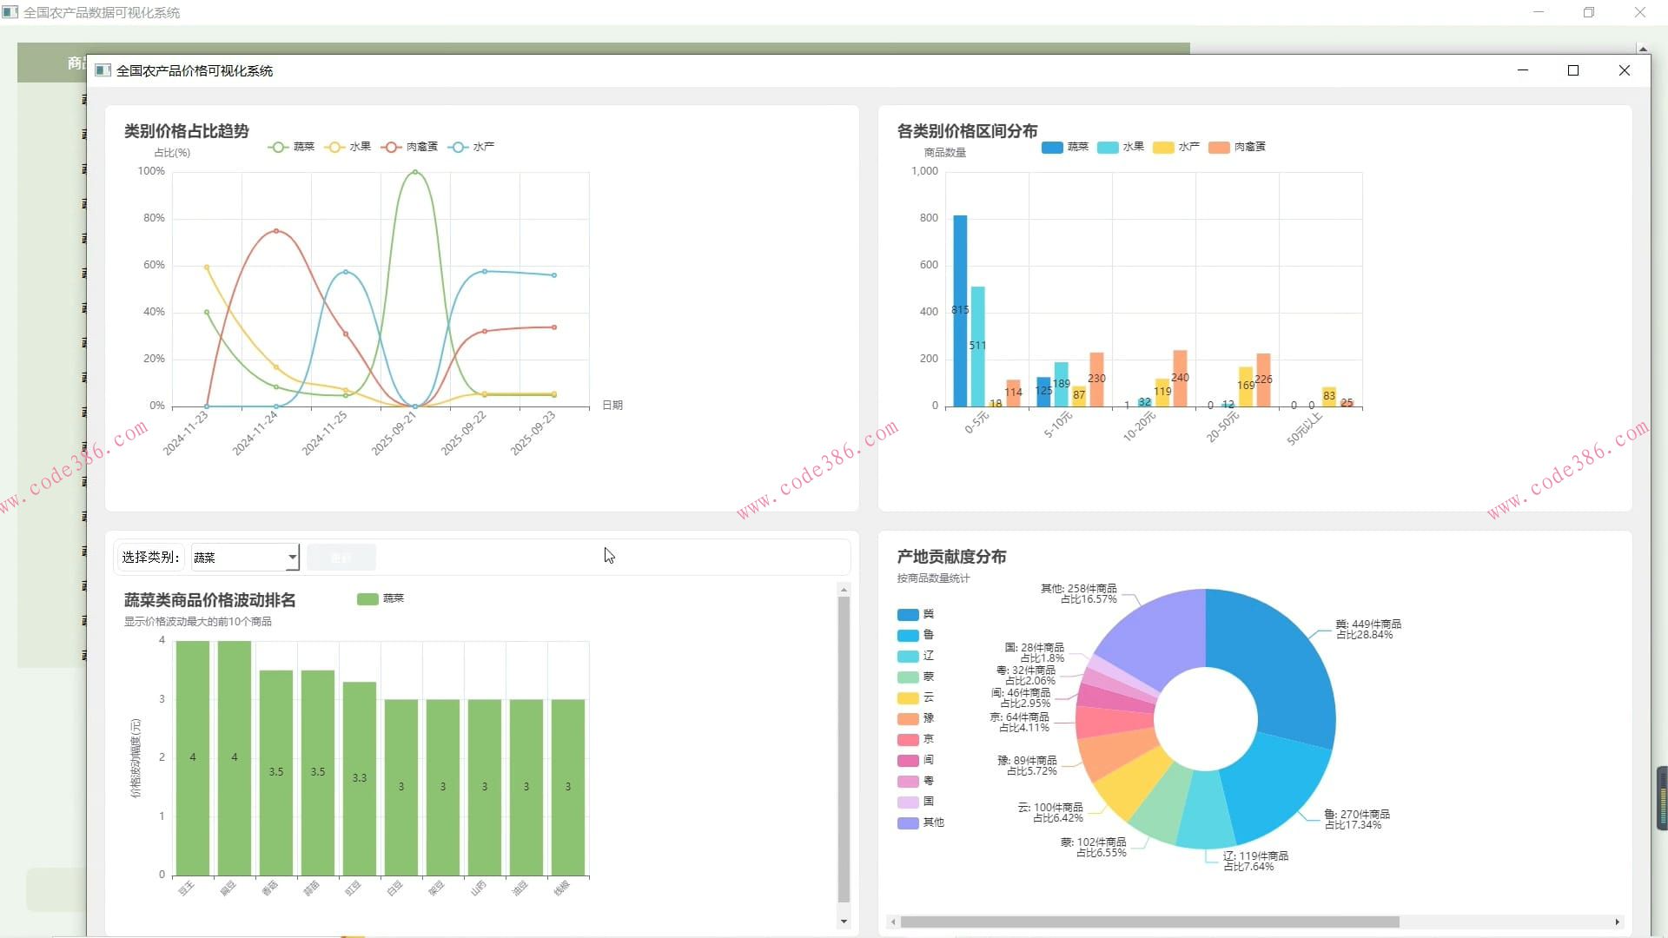Click 肉禽蛋 legend marker in trend chart
Viewport: 1668px width, 938px height.
(x=391, y=147)
